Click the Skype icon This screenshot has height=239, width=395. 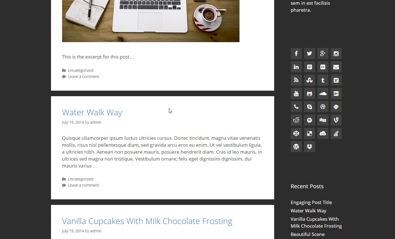[309, 107]
